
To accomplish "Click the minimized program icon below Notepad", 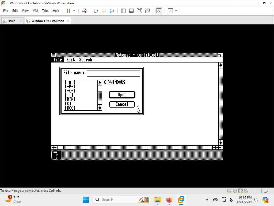I will pos(56,155).
